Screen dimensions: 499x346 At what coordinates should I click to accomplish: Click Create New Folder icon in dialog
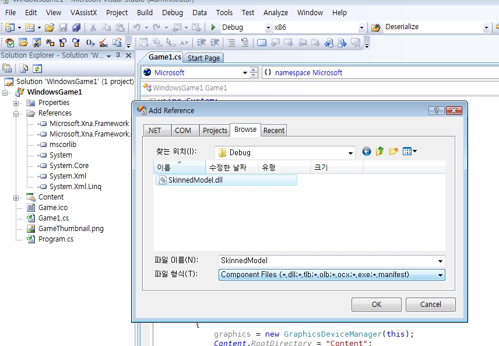[393, 151]
